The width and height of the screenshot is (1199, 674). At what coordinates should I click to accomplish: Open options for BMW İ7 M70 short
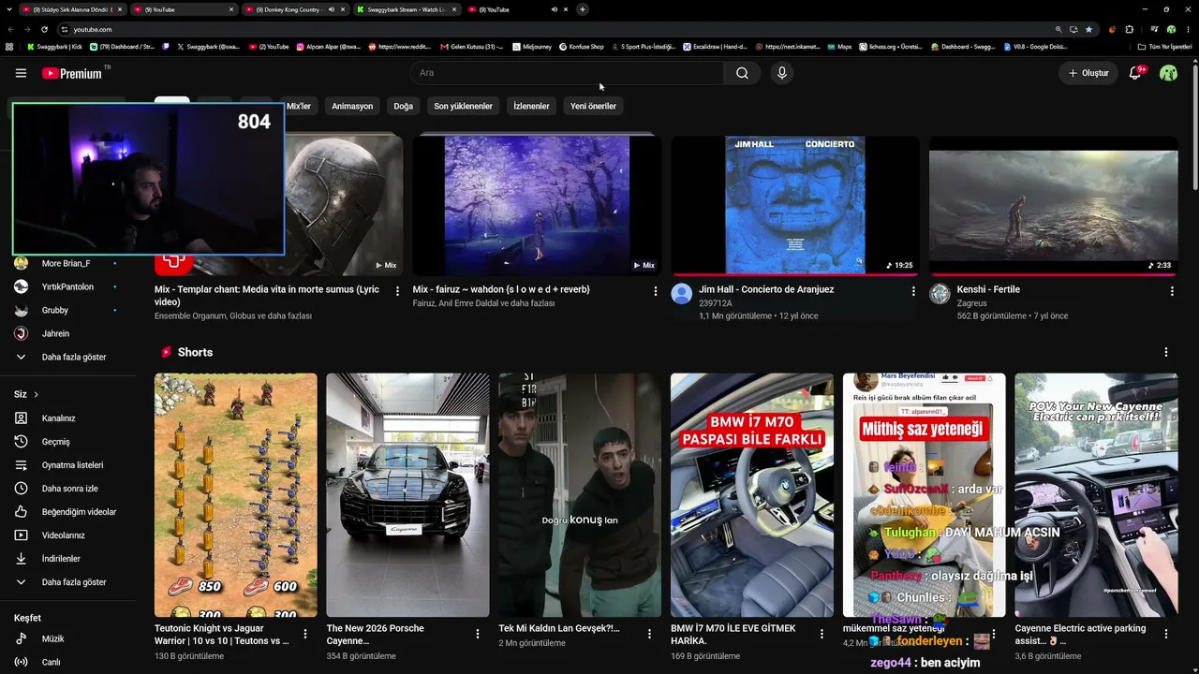tap(822, 634)
